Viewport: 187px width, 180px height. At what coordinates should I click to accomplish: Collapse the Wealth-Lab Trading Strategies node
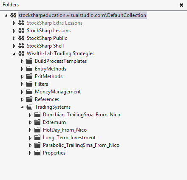(x=14, y=53)
